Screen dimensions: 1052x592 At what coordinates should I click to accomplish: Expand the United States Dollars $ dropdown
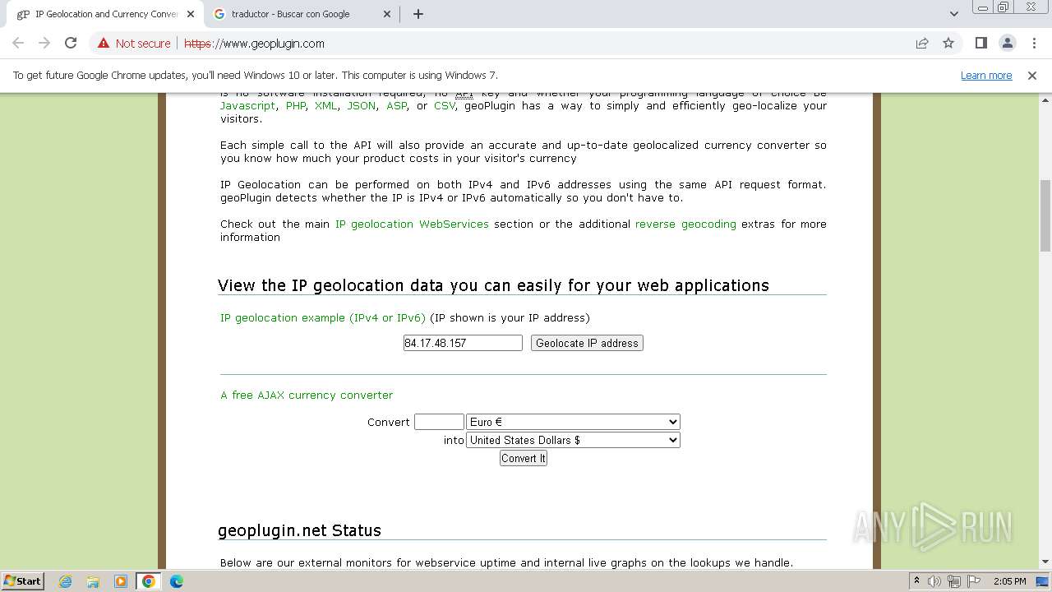point(573,440)
